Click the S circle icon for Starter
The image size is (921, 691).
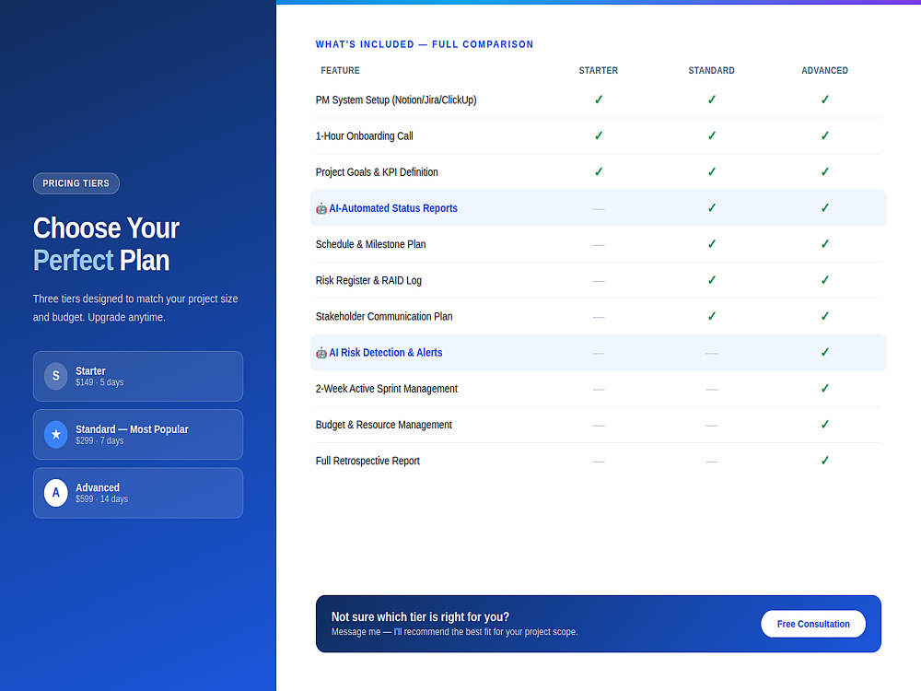click(56, 376)
